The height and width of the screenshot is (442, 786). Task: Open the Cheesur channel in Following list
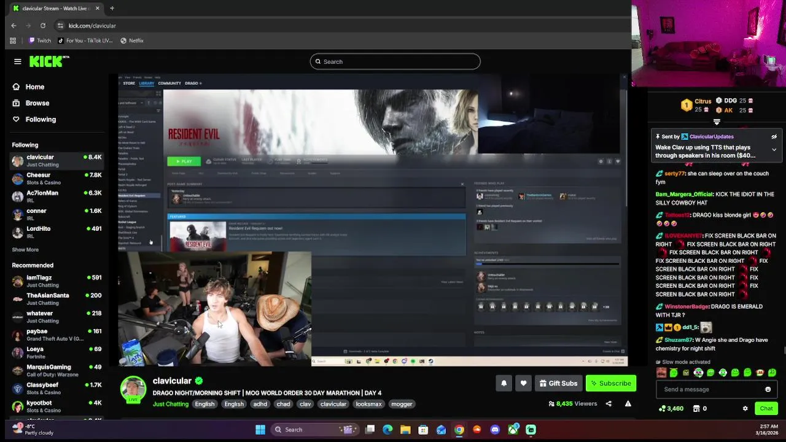pyautogui.click(x=56, y=179)
